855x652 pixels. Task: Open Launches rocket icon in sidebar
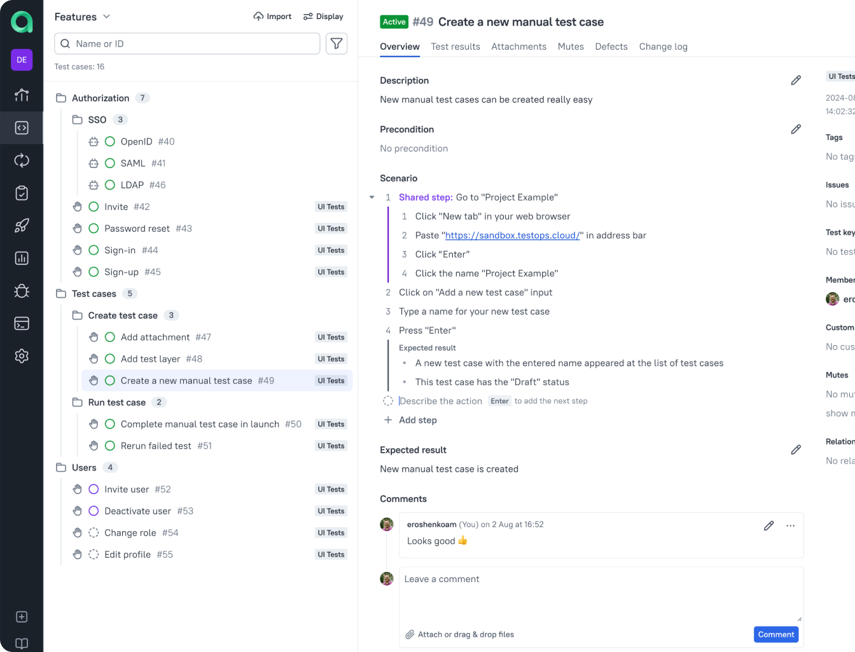click(x=22, y=225)
